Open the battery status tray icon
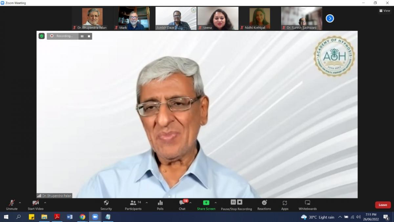The width and height of the screenshot is (394, 222). (x=346, y=217)
